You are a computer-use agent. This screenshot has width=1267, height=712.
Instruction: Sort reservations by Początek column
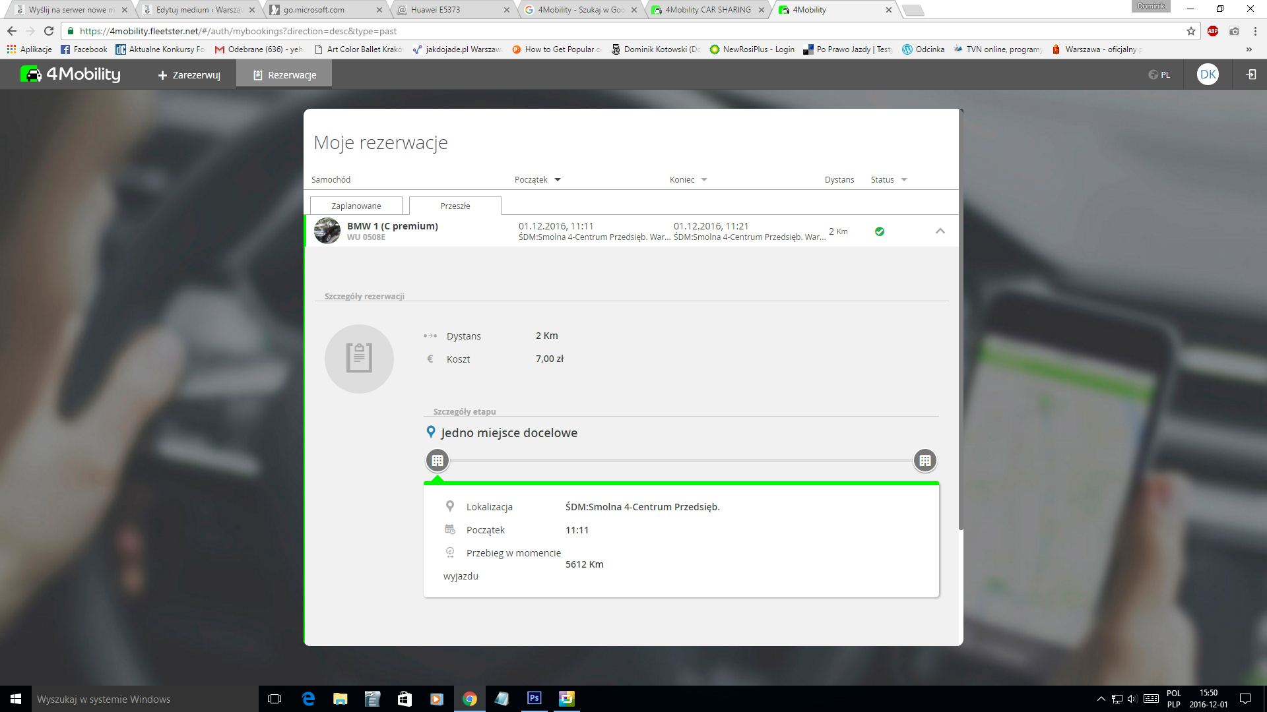pos(537,179)
